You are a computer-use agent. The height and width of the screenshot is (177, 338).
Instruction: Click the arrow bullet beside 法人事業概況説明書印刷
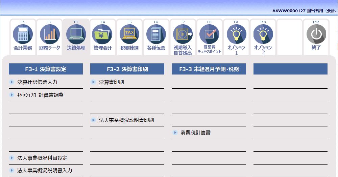[93, 120]
